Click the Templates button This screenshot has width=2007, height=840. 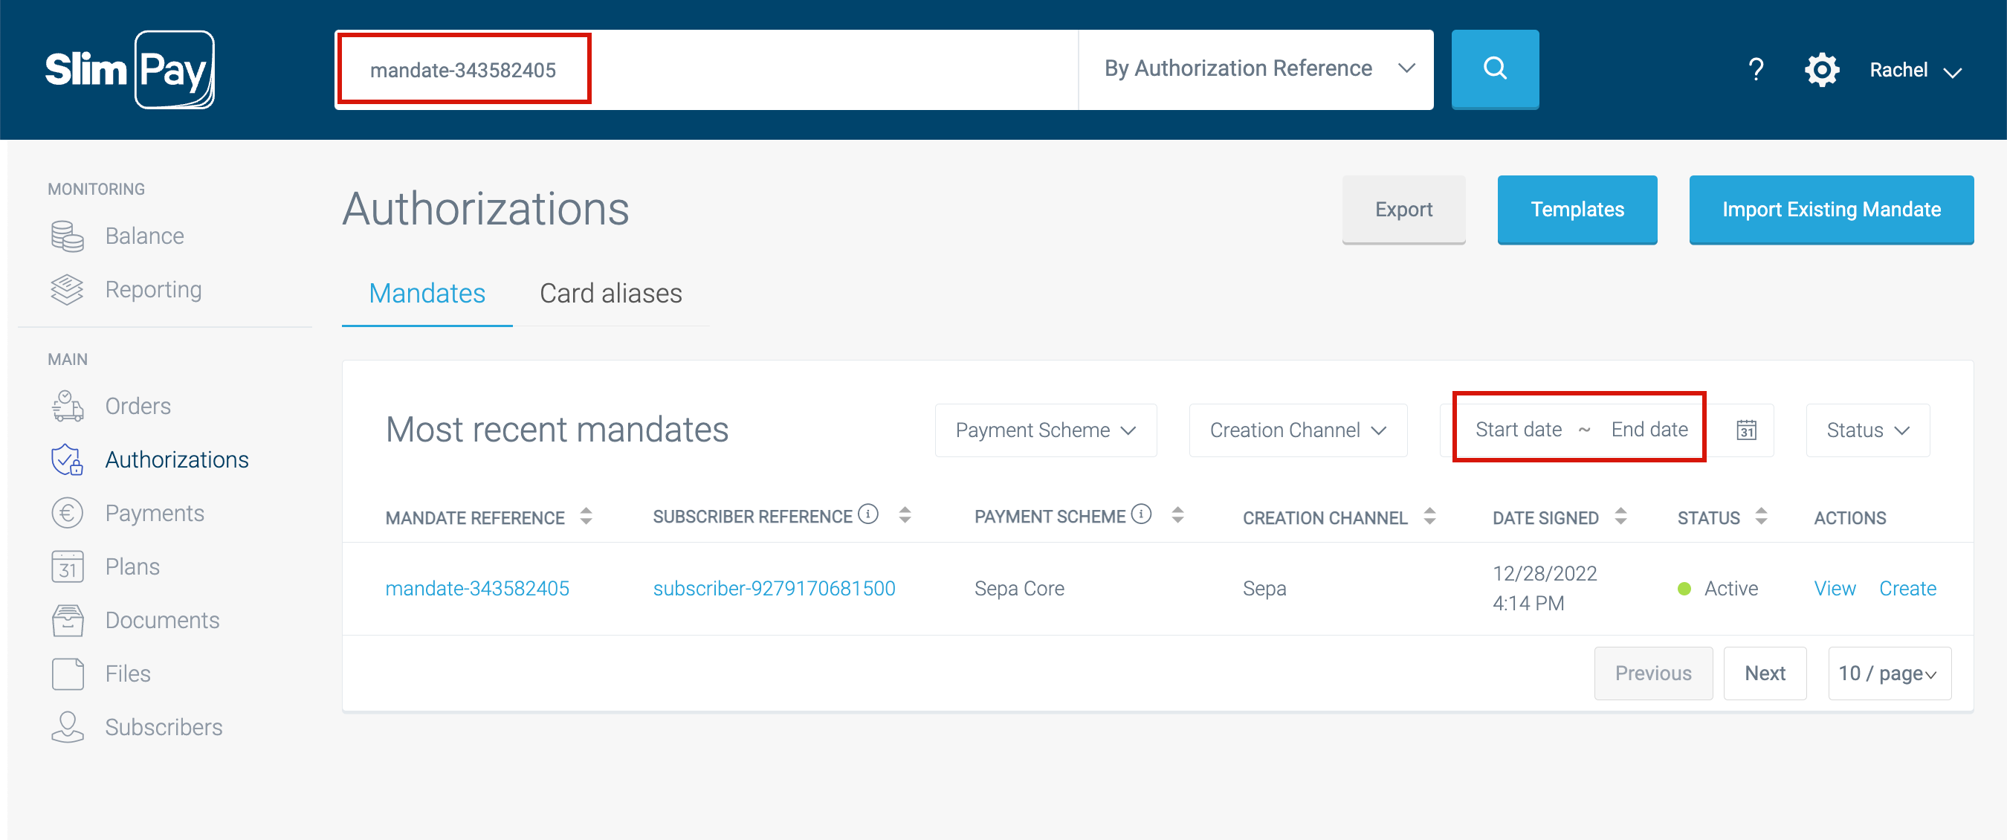point(1577,210)
